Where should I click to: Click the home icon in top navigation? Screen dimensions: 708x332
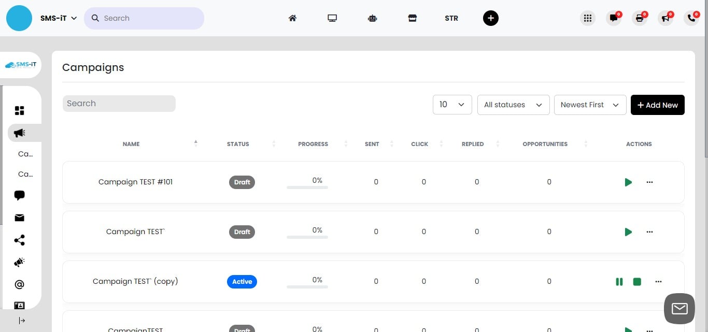click(x=292, y=18)
